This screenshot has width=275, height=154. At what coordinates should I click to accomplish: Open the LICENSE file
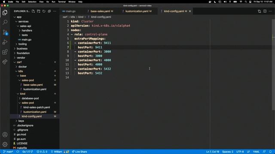click(22, 143)
